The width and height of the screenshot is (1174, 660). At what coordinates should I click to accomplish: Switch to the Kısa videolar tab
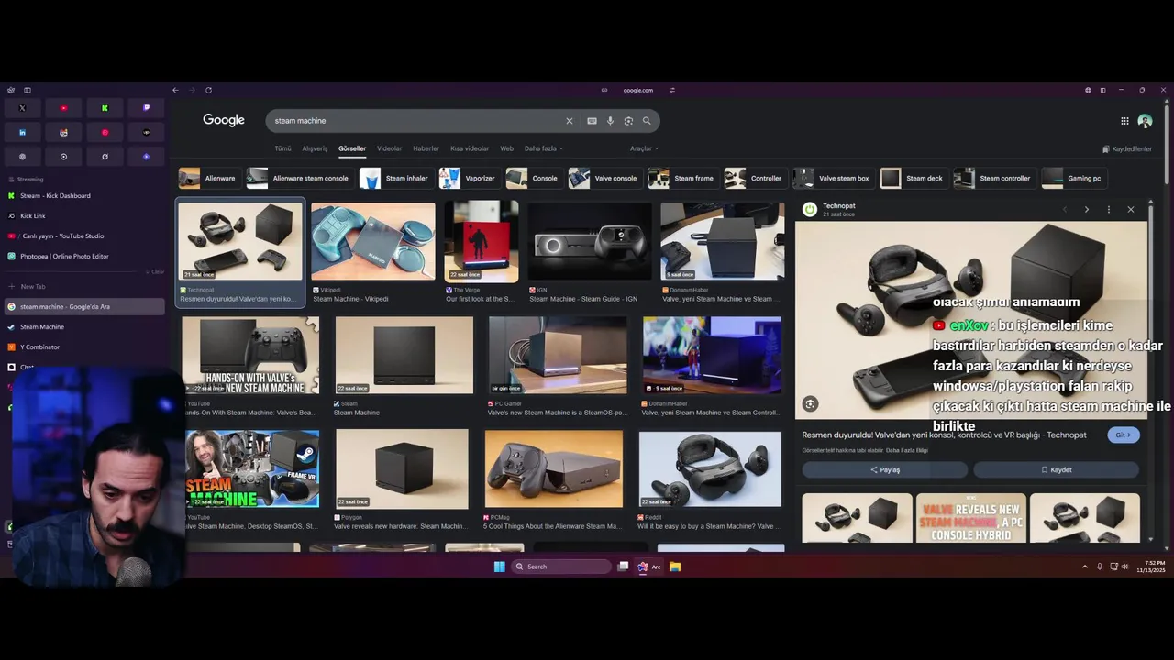(x=470, y=148)
